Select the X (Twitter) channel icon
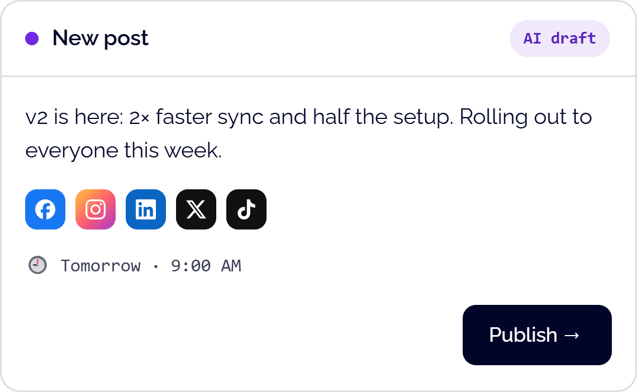This screenshot has width=637, height=392. click(x=196, y=209)
